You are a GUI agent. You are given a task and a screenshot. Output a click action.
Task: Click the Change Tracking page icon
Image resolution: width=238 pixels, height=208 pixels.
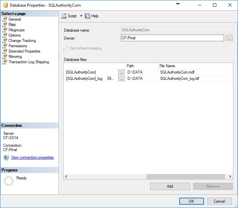coord(4,41)
